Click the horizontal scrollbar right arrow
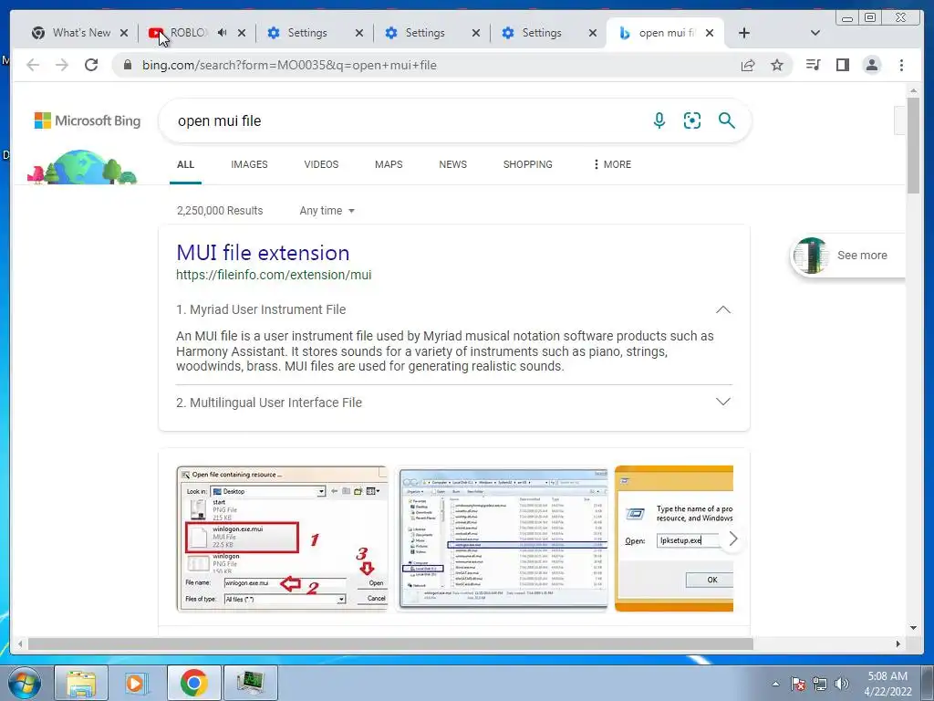 tap(898, 643)
